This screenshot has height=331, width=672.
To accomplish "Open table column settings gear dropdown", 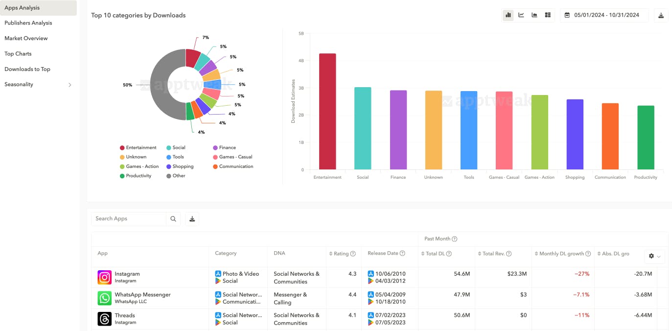I will pyautogui.click(x=654, y=256).
